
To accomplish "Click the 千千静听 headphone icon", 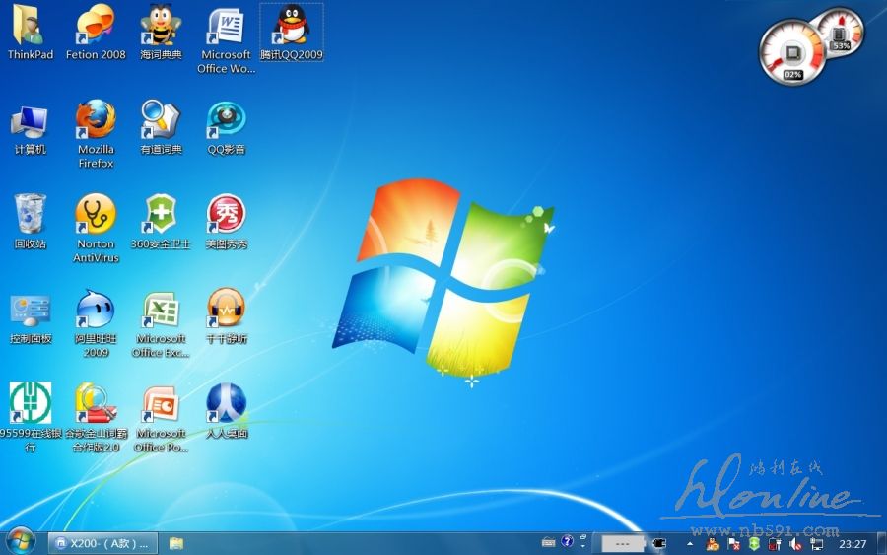I will [226, 311].
